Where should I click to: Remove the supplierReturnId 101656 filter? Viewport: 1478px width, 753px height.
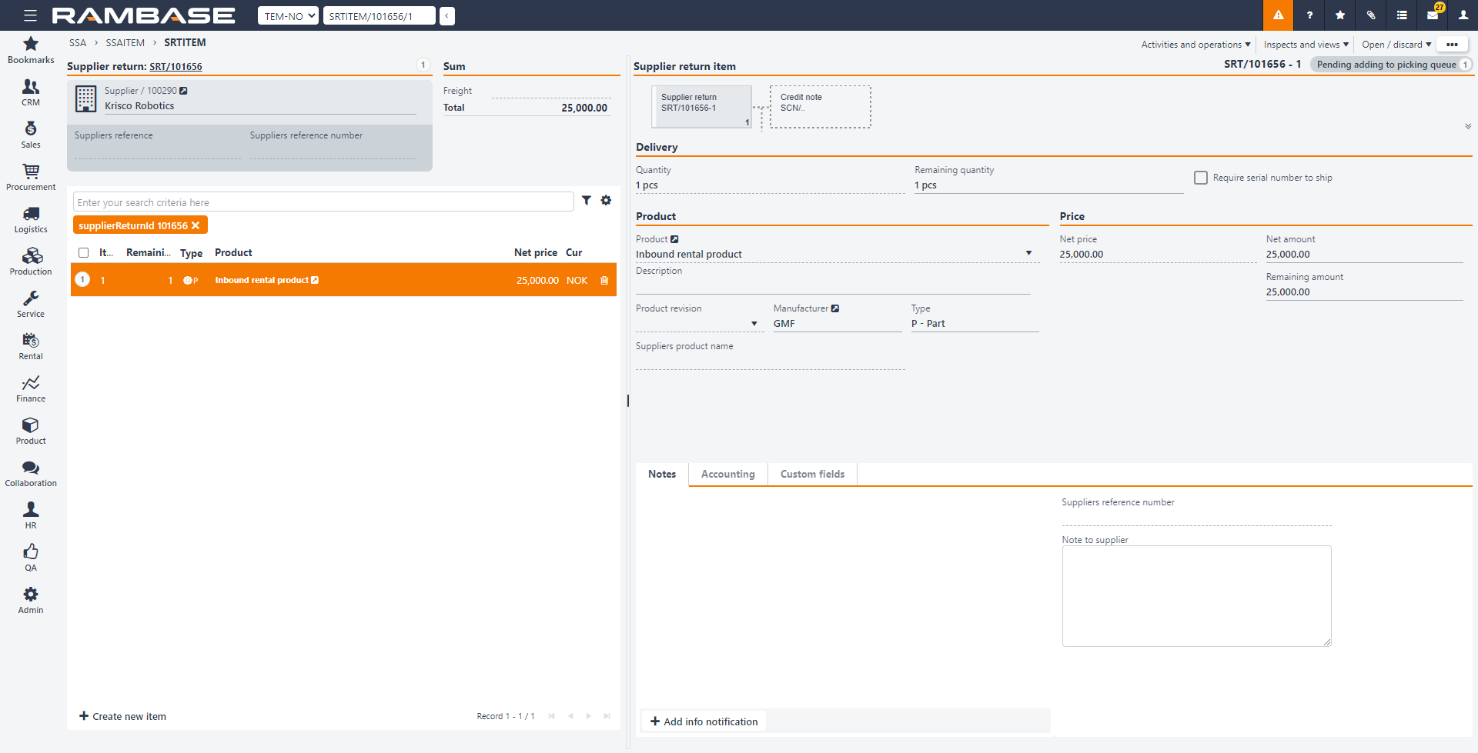click(196, 225)
